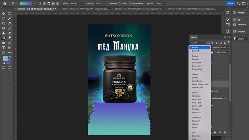Open the Properties panel button
This screenshot has height=140, width=249.
coord(240,12)
